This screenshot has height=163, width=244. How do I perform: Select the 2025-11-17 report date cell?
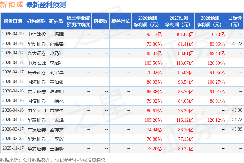13,148
